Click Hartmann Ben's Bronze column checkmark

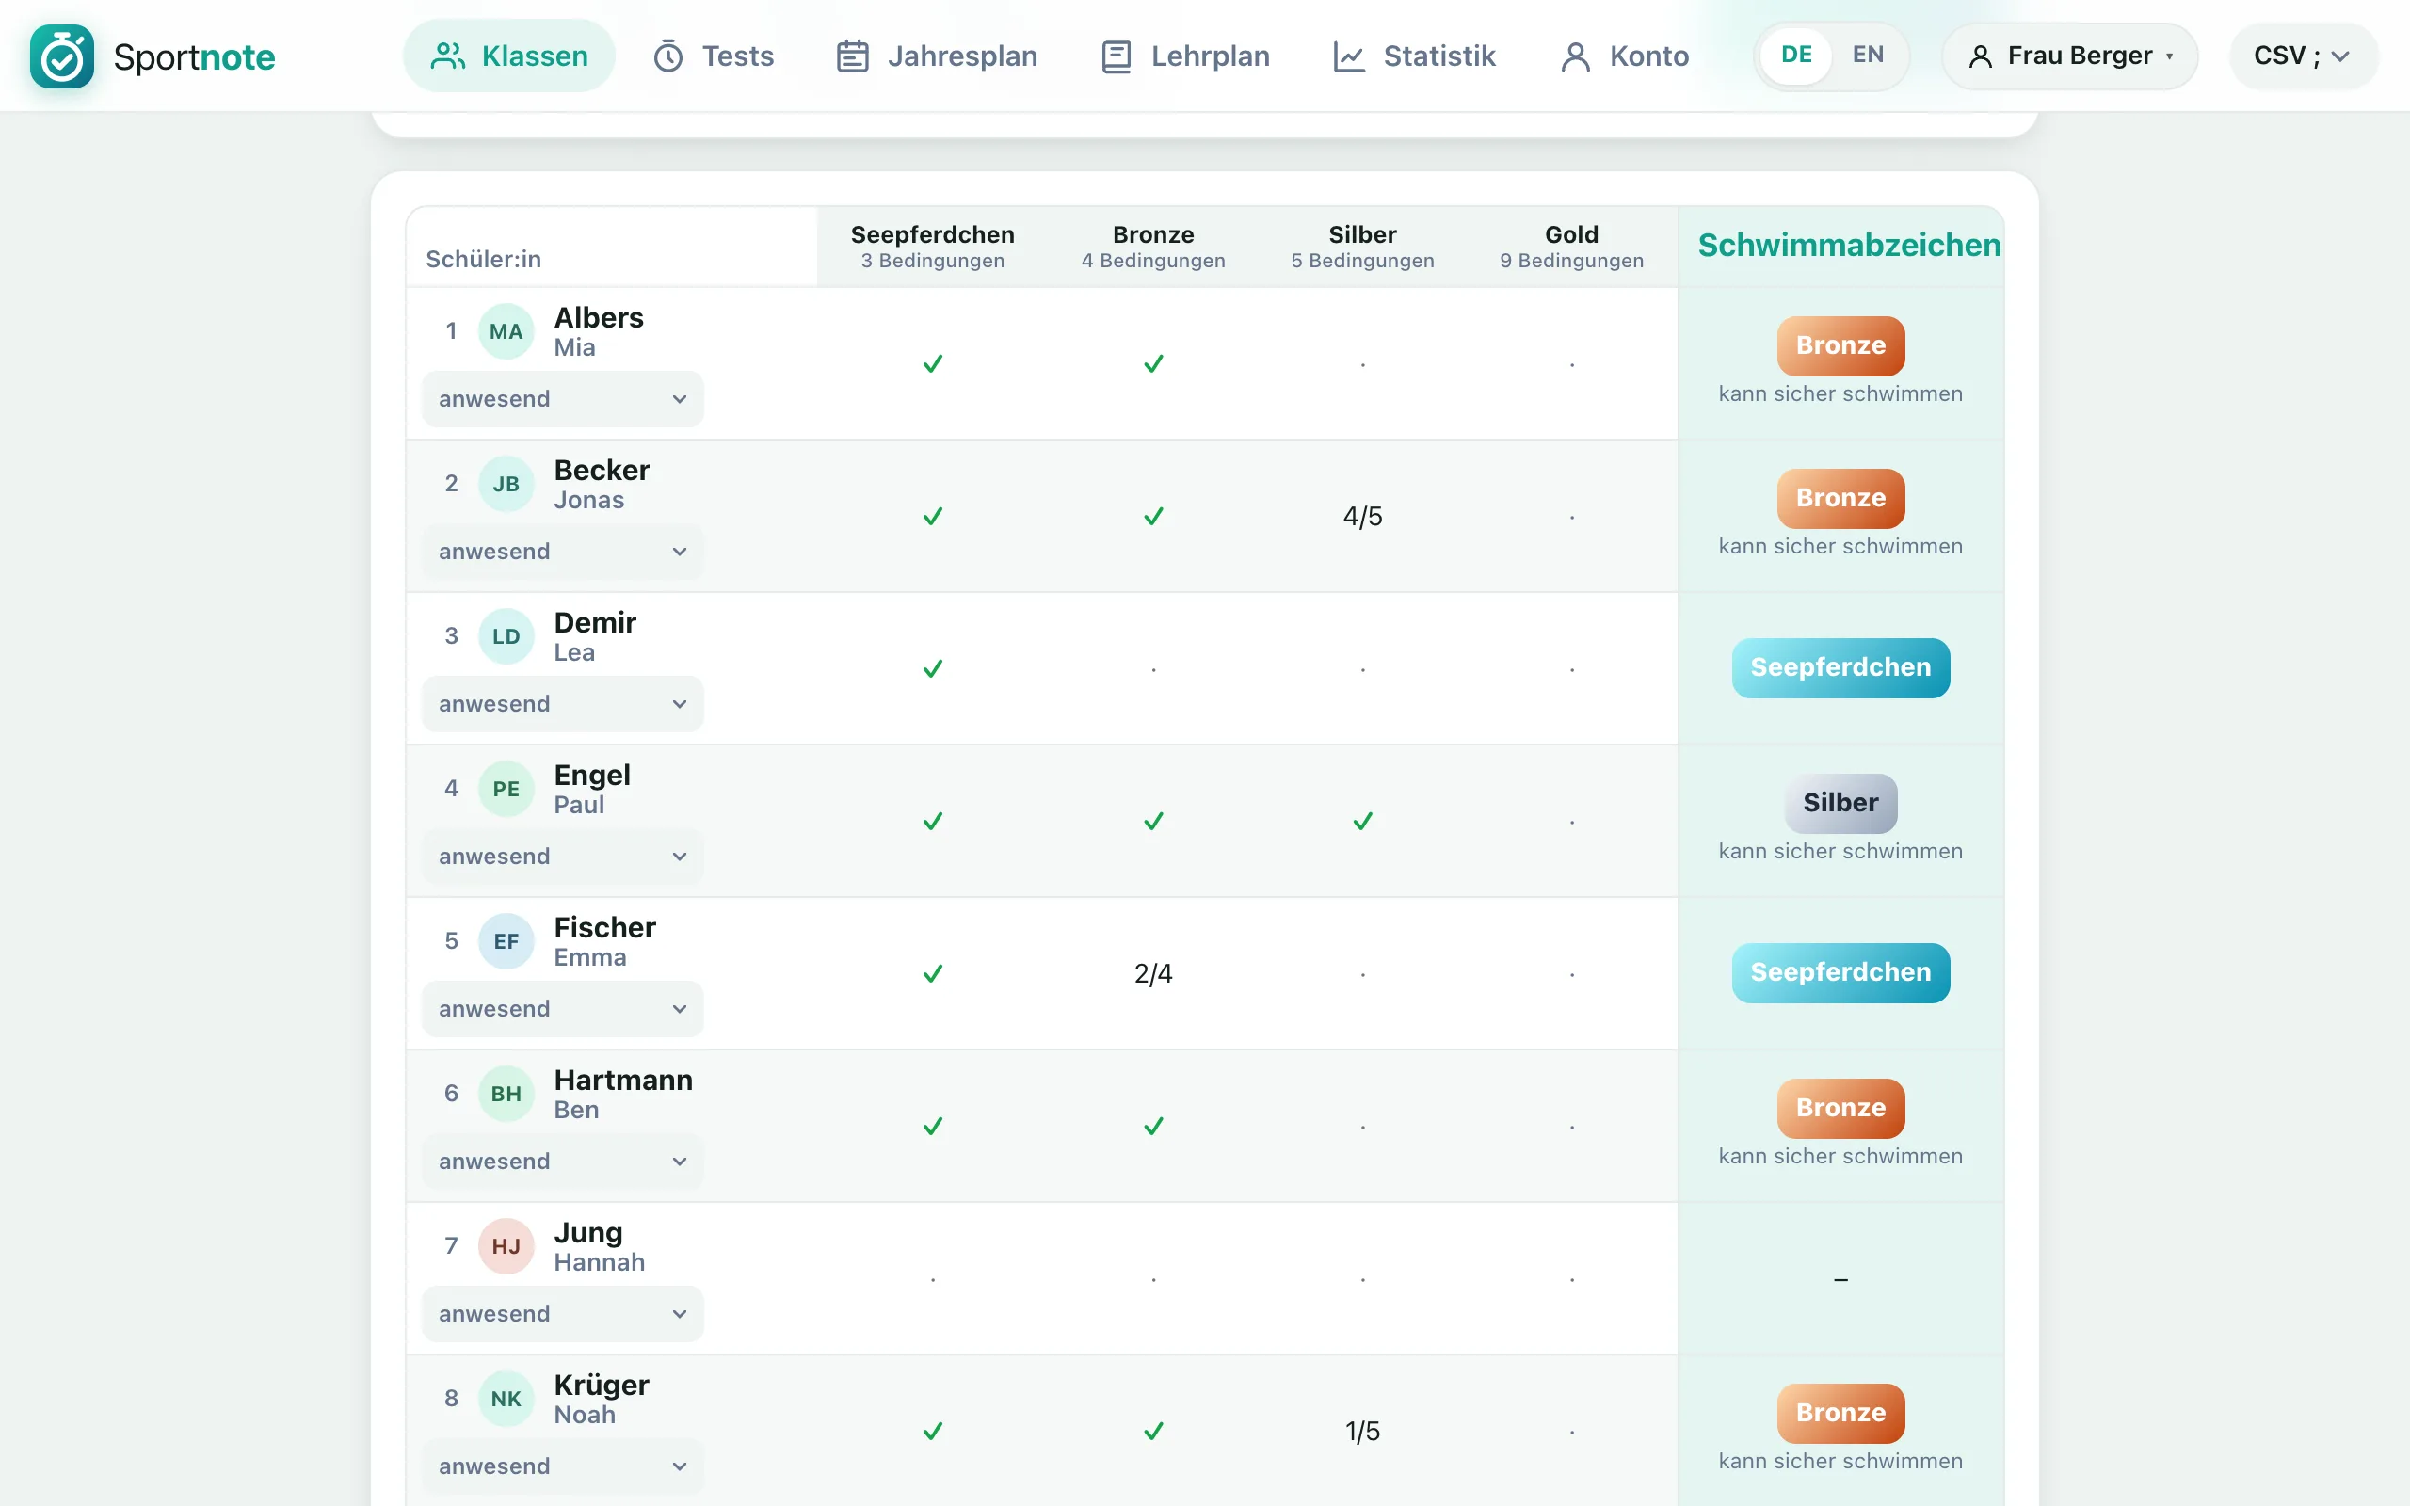click(1153, 1126)
